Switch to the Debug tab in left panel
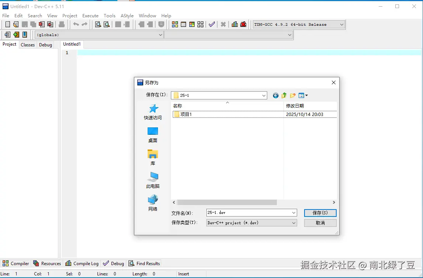 [45, 45]
